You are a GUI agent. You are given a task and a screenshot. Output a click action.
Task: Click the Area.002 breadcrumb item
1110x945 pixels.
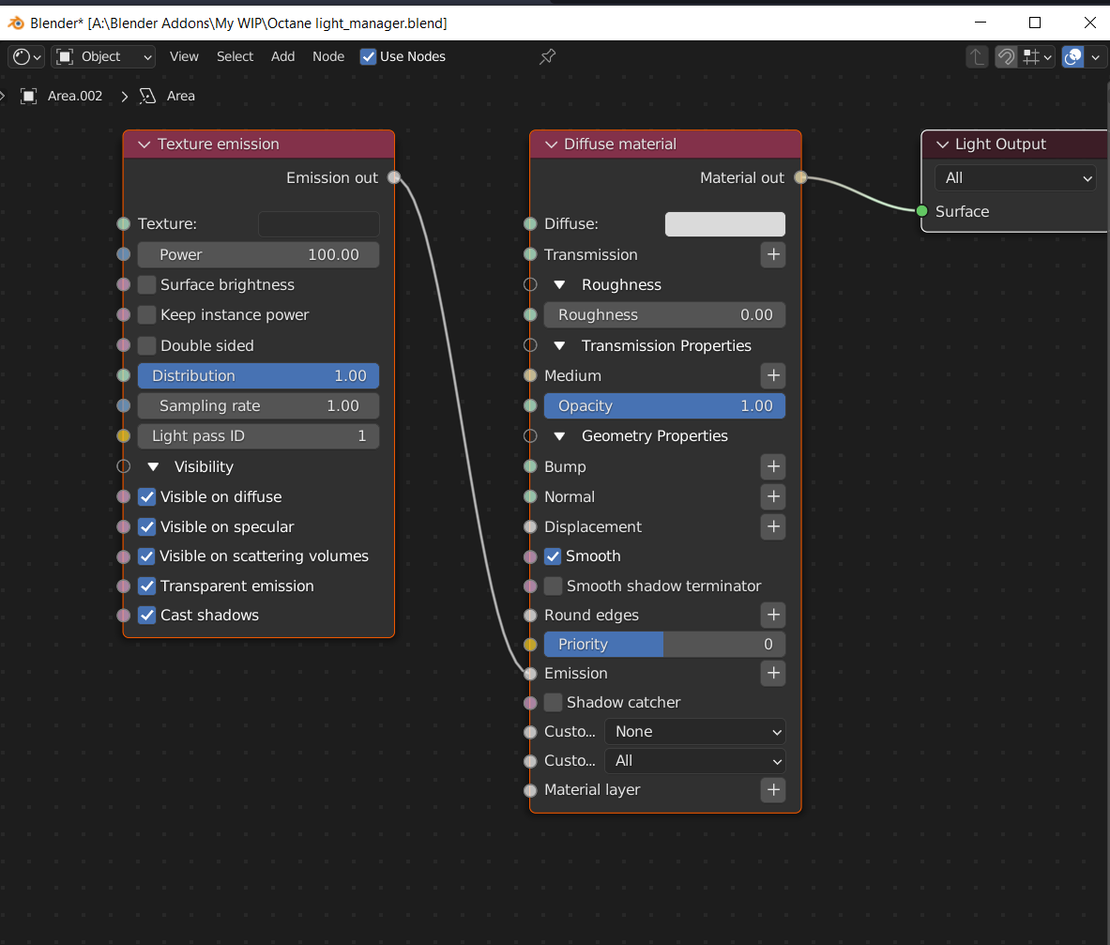[74, 96]
